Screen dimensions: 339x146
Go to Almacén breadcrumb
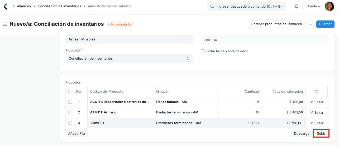(x=23, y=6)
